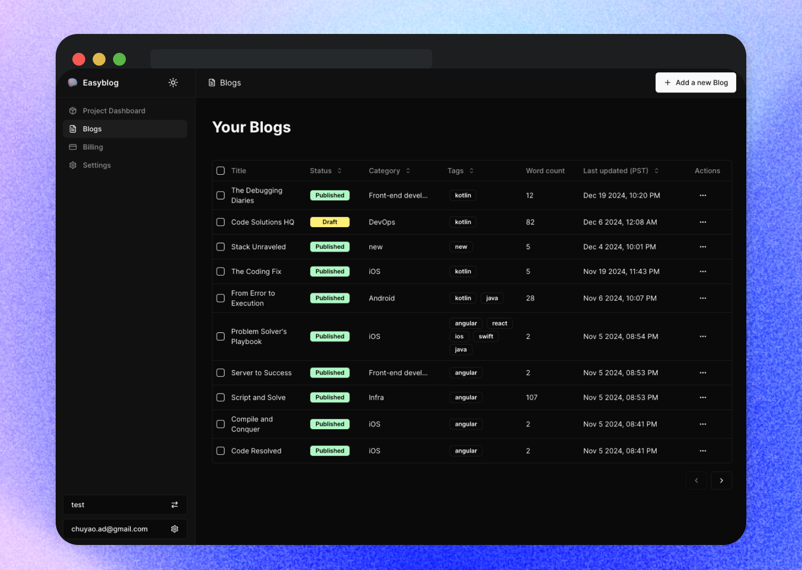Check Stack Unraveled row checkbox
The height and width of the screenshot is (570, 802).
click(221, 247)
